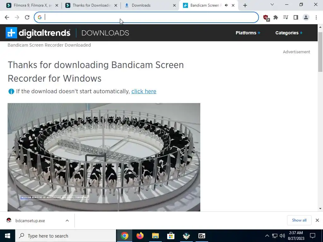The width and height of the screenshot is (323, 242).
Task: Open the box installer app in taskbar
Action: click(186, 236)
